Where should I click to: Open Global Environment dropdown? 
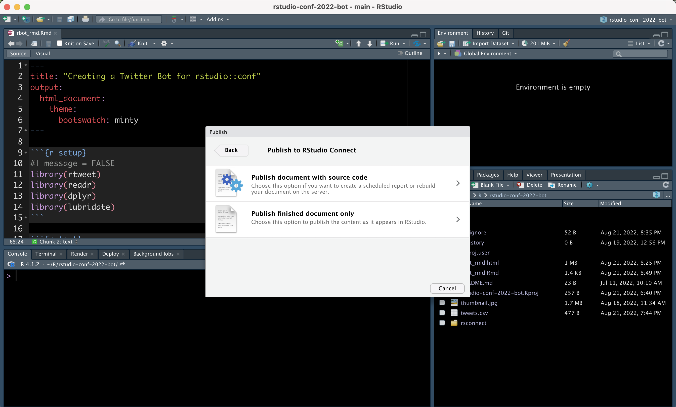[486, 54]
